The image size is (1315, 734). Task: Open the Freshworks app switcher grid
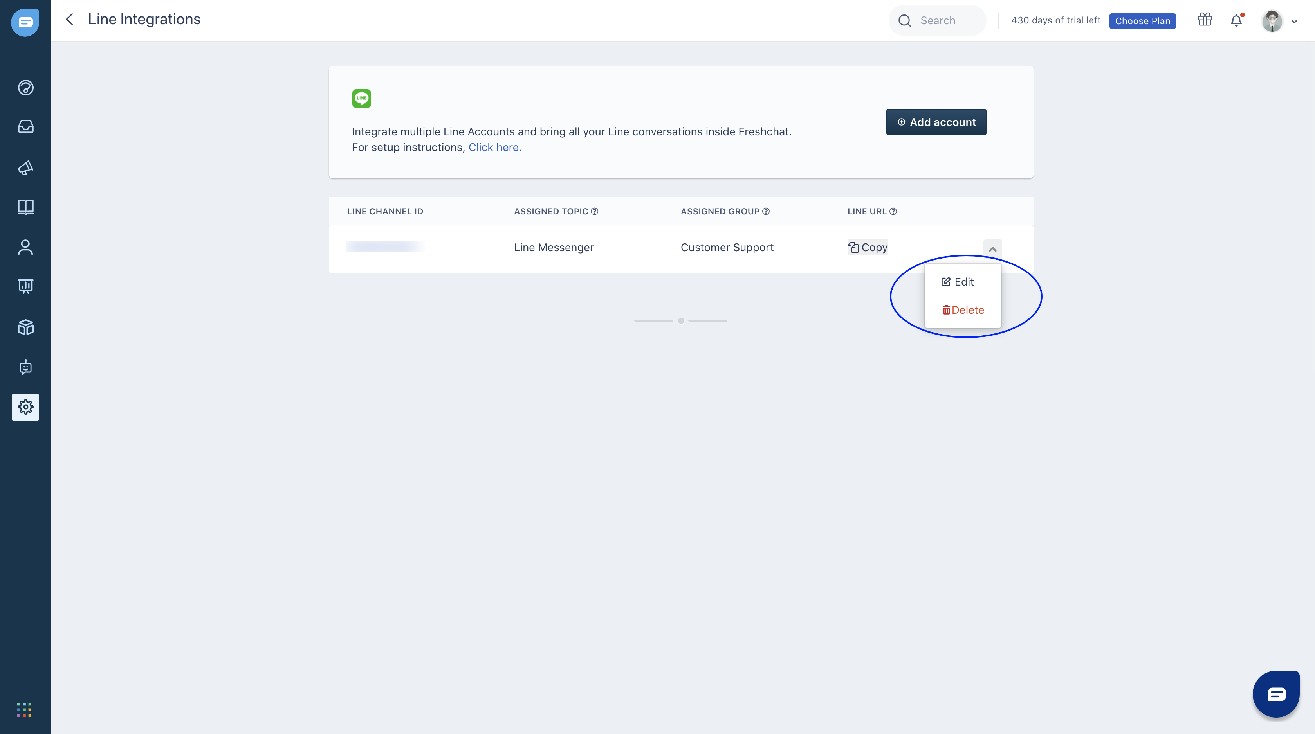(x=24, y=709)
